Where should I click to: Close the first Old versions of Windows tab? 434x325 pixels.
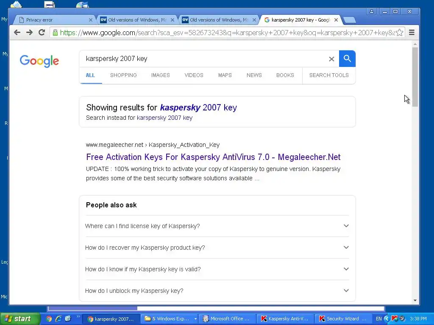(x=172, y=20)
